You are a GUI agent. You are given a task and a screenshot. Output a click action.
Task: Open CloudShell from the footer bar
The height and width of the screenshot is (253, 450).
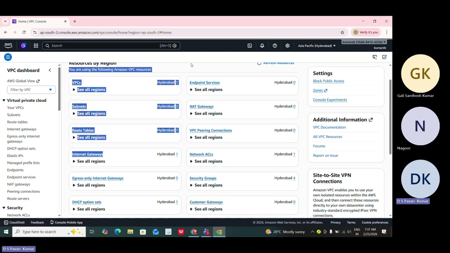[14, 222]
